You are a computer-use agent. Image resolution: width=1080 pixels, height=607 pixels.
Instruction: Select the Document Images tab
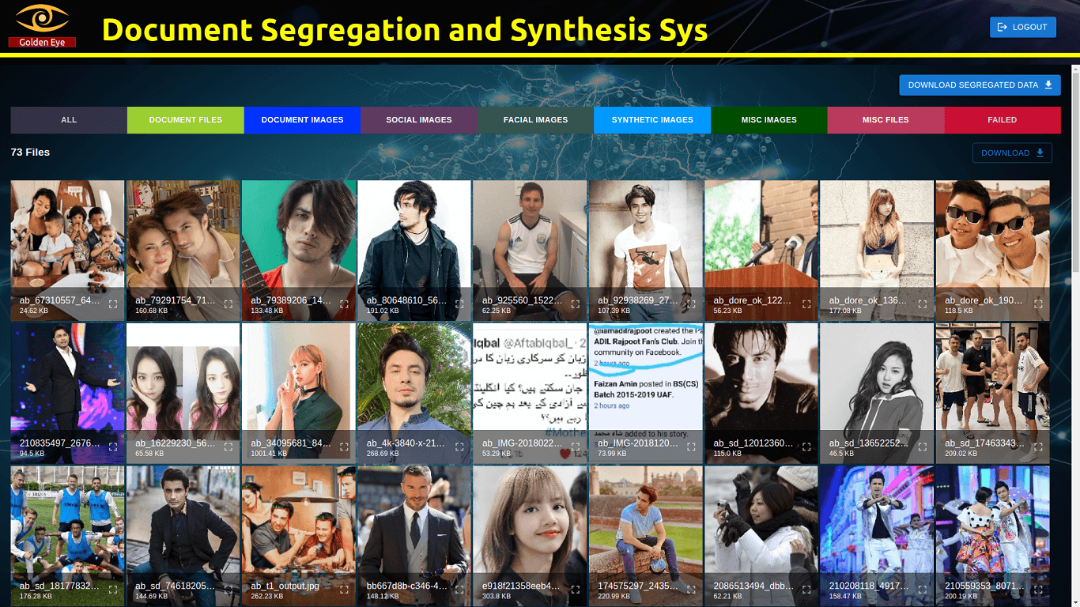click(302, 120)
